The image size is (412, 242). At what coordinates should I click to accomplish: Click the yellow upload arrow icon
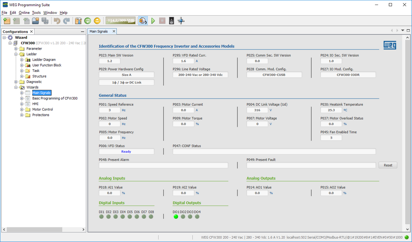(x=97, y=21)
